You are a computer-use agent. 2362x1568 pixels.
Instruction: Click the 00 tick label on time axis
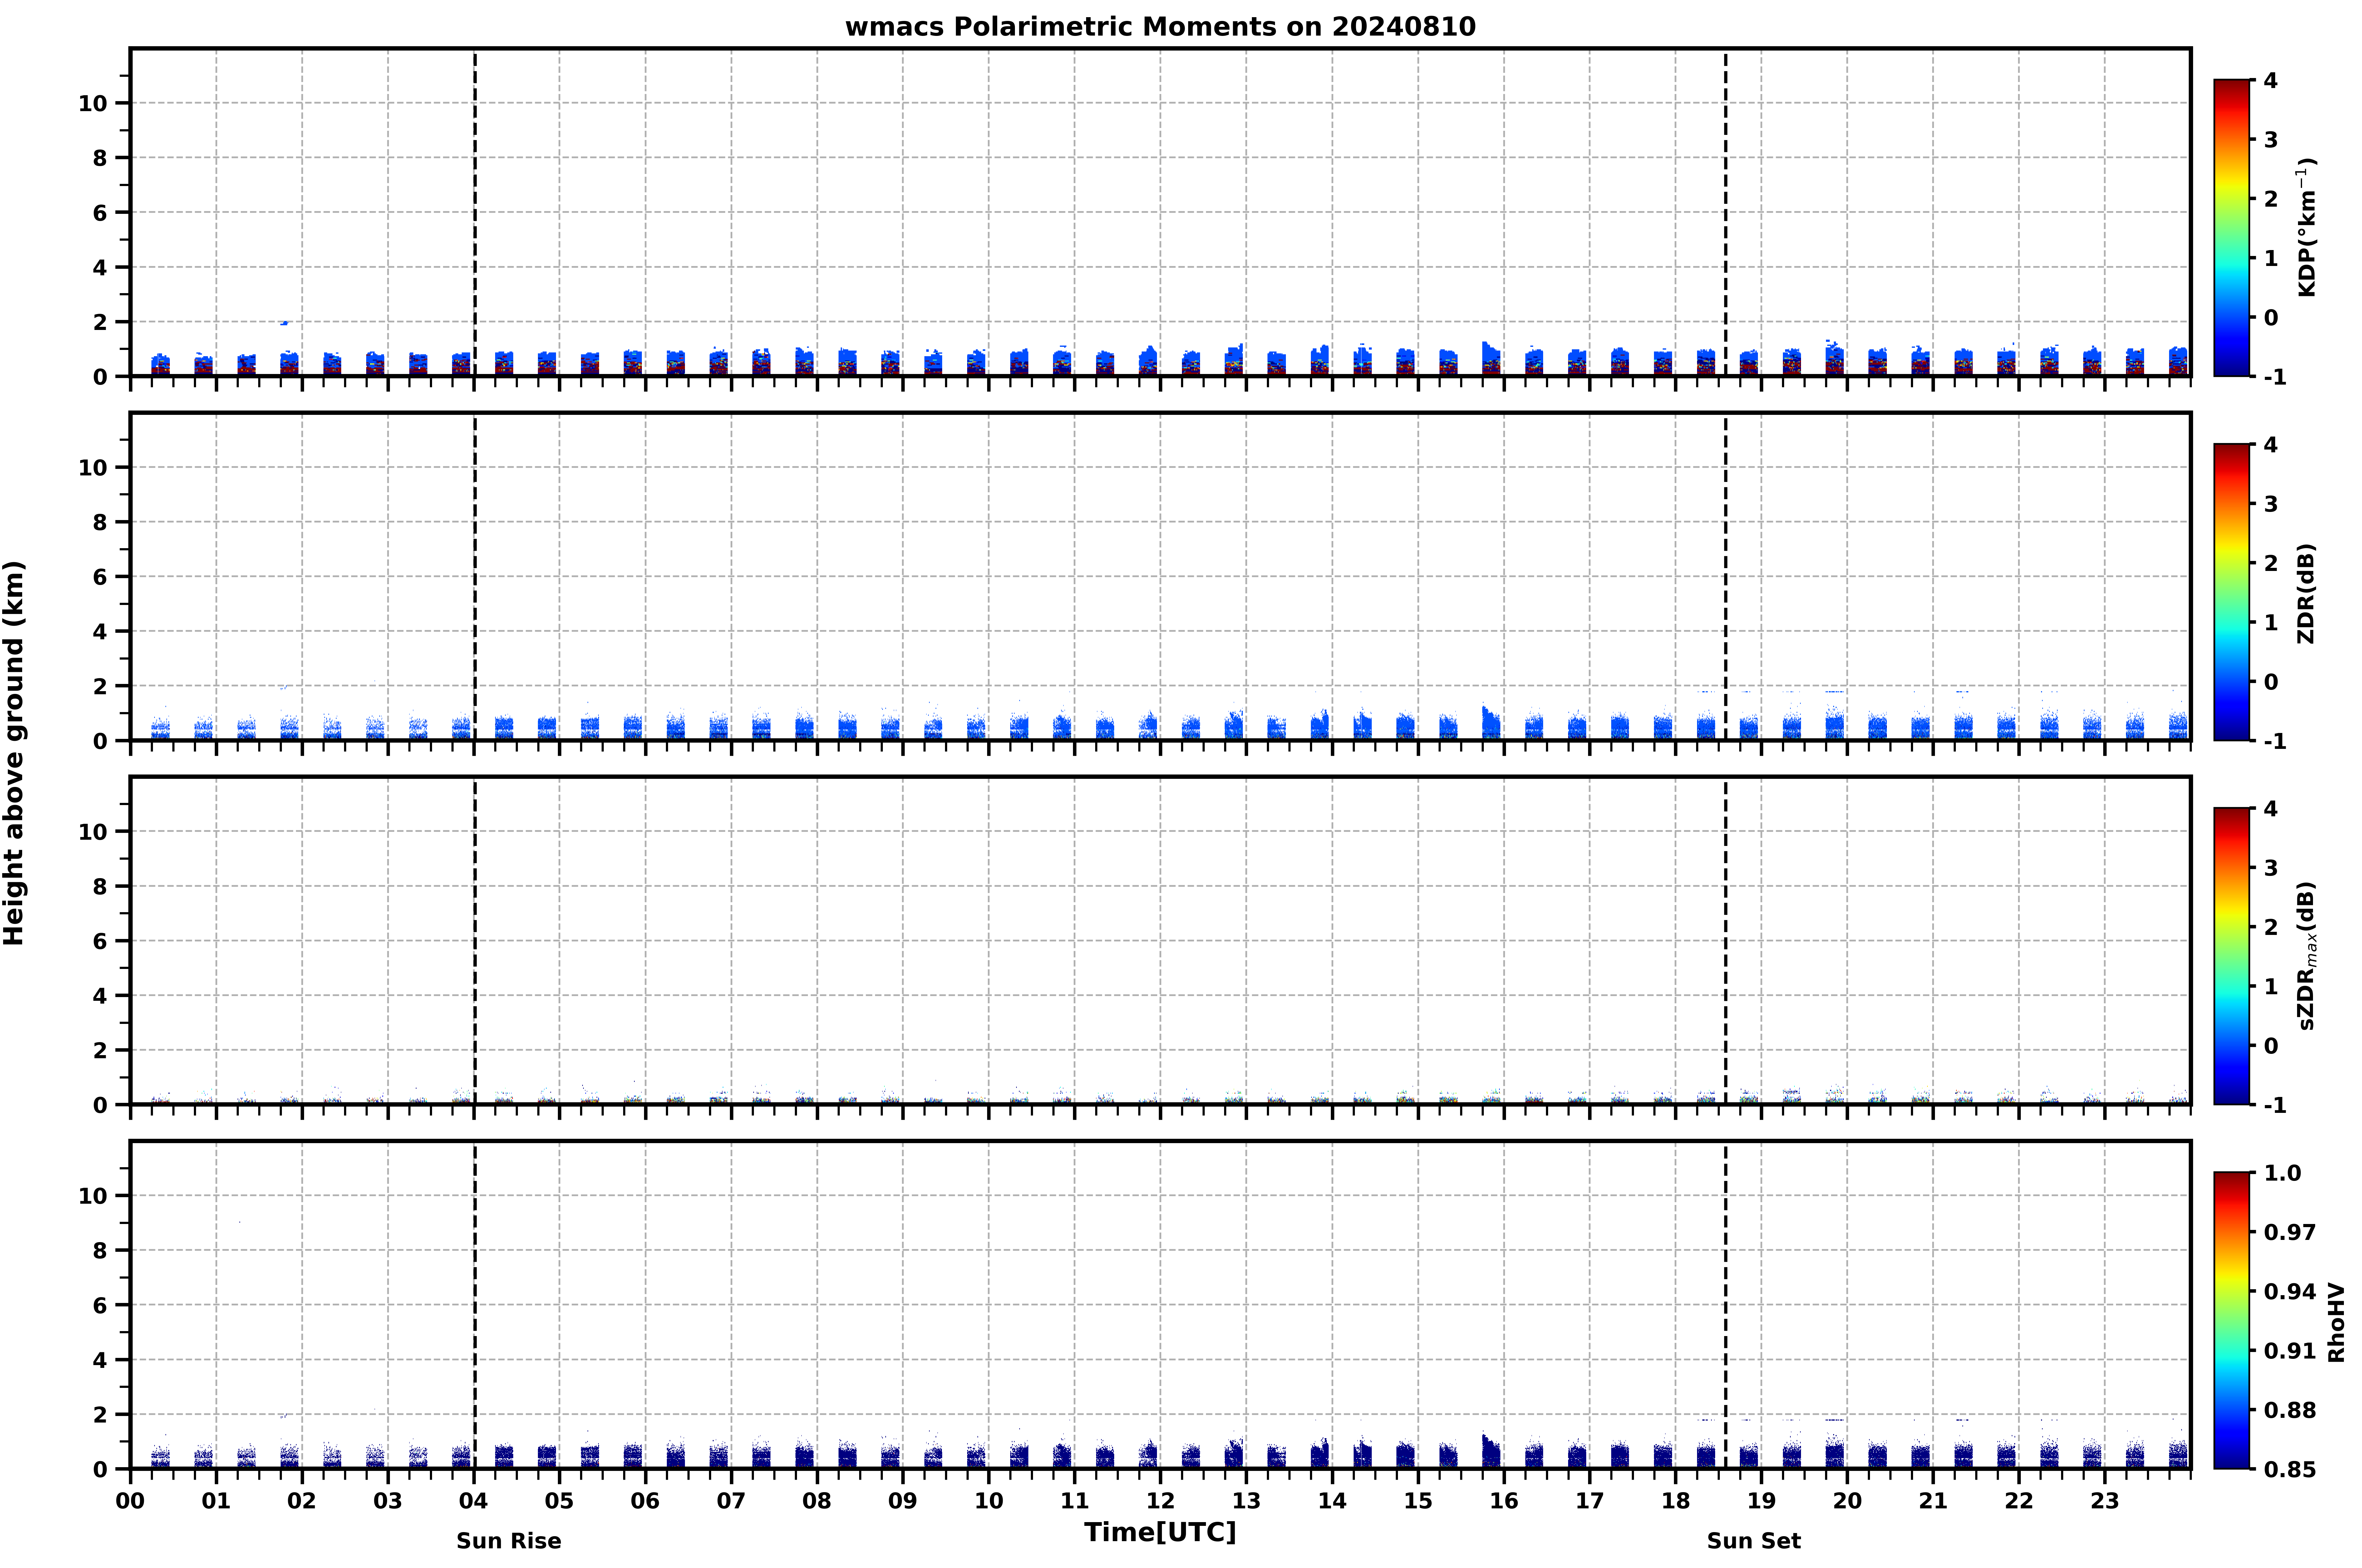click(130, 1501)
